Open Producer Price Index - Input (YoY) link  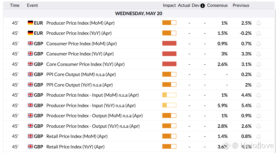tap(91, 106)
